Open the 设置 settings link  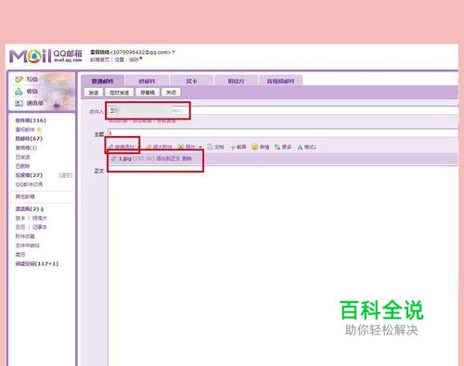tap(119, 59)
